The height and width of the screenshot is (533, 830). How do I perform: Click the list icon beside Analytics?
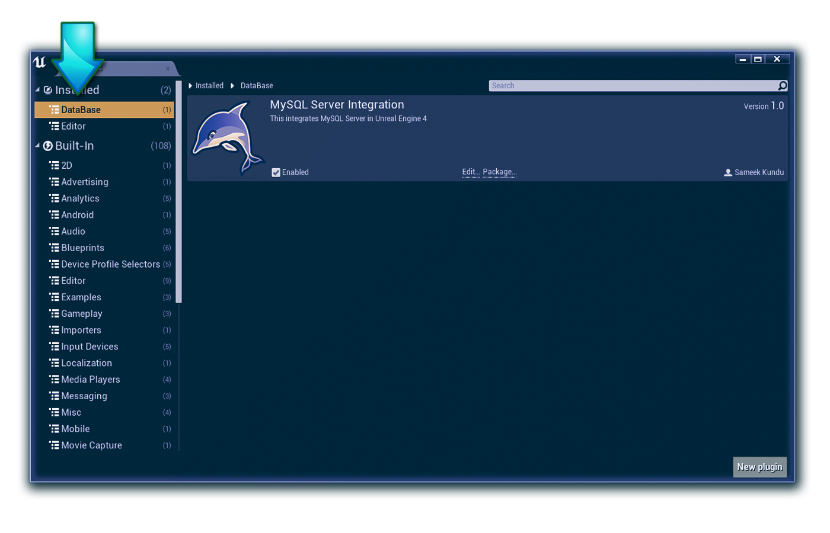(x=54, y=198)
